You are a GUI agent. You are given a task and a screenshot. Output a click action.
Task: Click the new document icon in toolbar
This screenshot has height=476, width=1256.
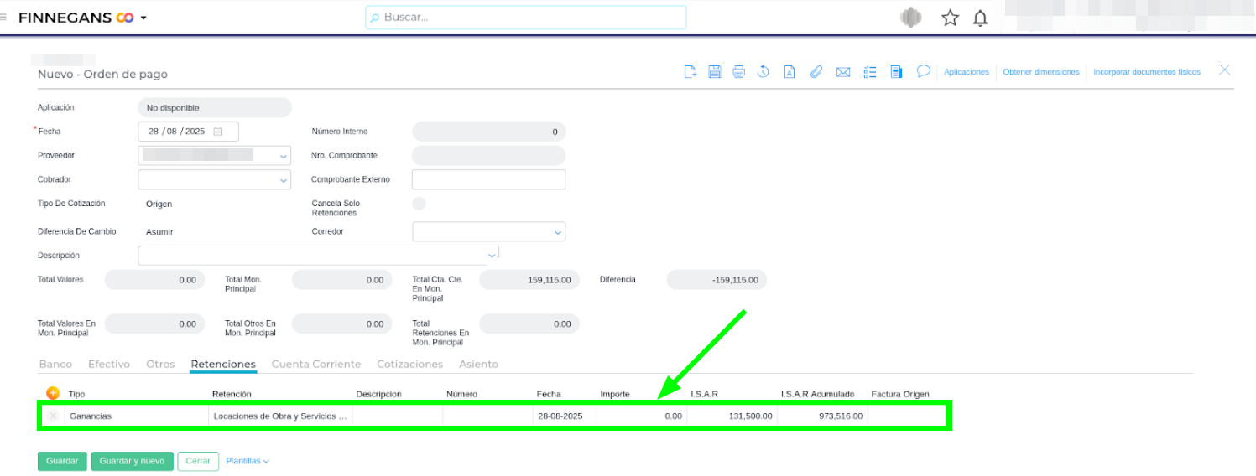click(691, 72)
